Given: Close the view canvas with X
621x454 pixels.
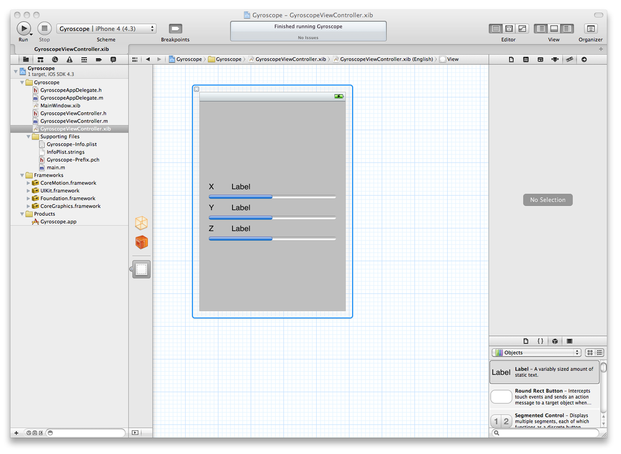Looking at the screenshot, I should coord(196,89).
